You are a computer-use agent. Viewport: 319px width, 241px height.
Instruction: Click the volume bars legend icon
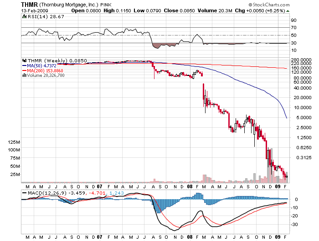[x=24, y=75]
